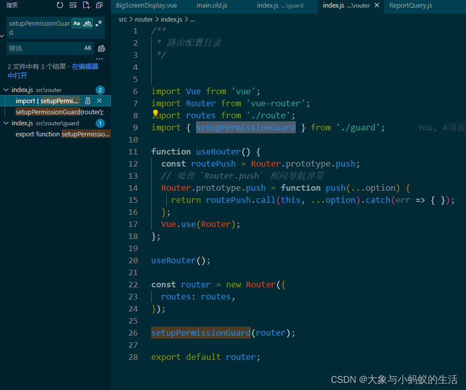The width and height of the screenshot is (466, 390).
Task: Click highlighted setupPermissionGuard on line 9
Action: click(246, 128)
